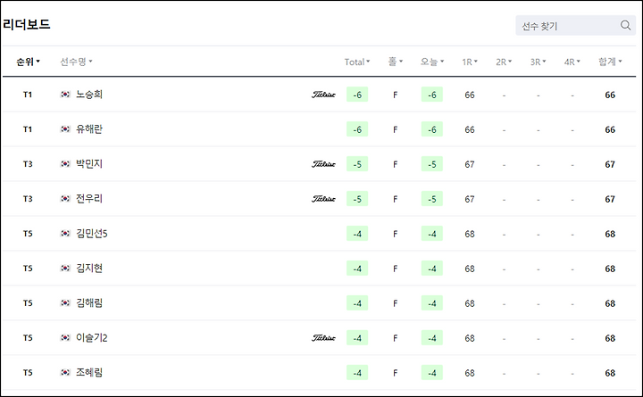Sort by 1R column header
643x397 pixels.
coord(470,62)
